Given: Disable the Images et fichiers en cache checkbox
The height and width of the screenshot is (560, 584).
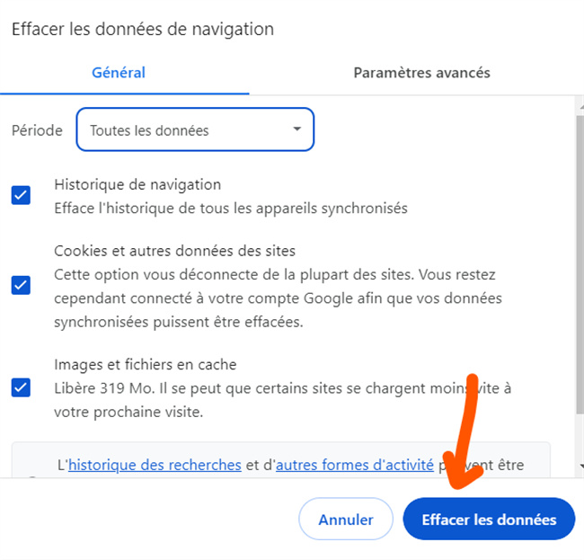Looking at the screenshot, I should [21, 387].
